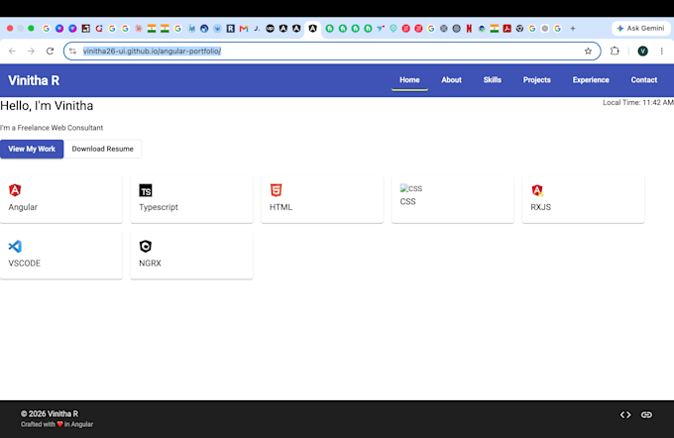This screenshot has height=438, width=674.
Task: Go back to the previous page
Action: tap(12, 52)
